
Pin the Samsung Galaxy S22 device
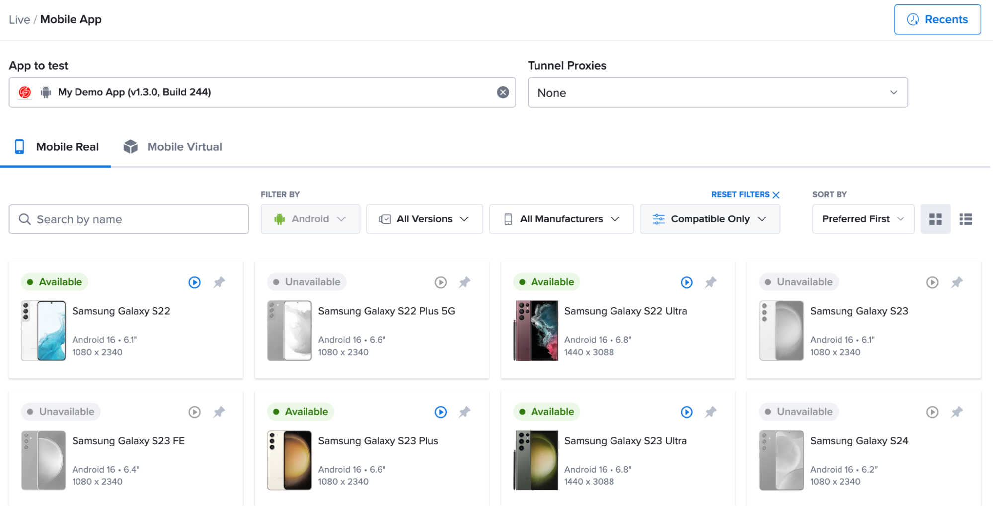click(219, 282)
